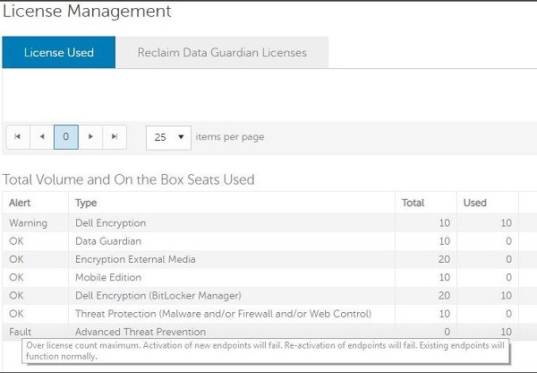Go to first page of results

point(18,137)
